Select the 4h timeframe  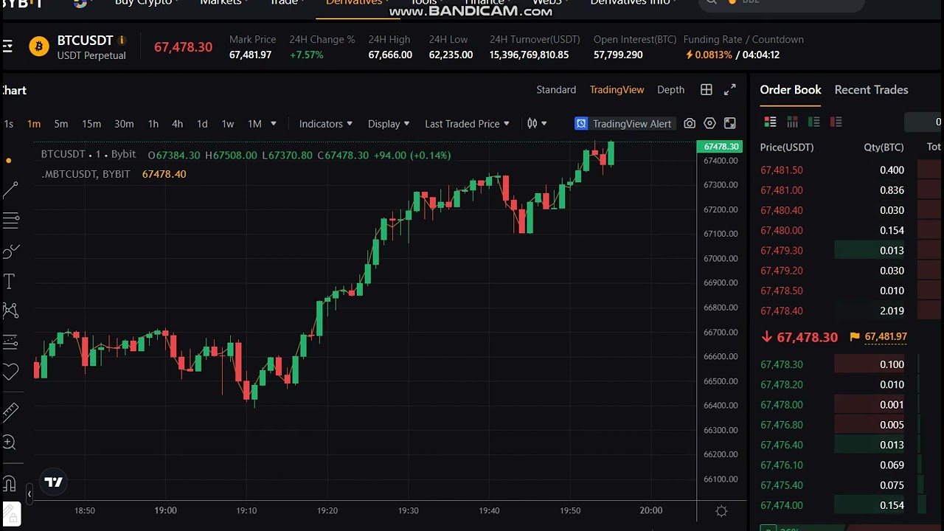(178, 124)
